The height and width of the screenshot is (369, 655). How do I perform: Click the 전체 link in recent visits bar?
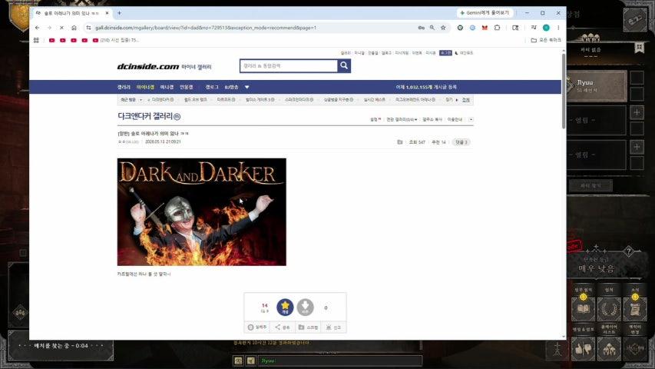[x=466, y=100]
